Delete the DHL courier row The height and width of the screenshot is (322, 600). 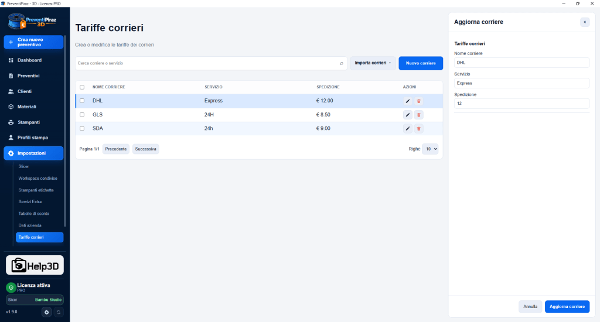tap(418, 101)
